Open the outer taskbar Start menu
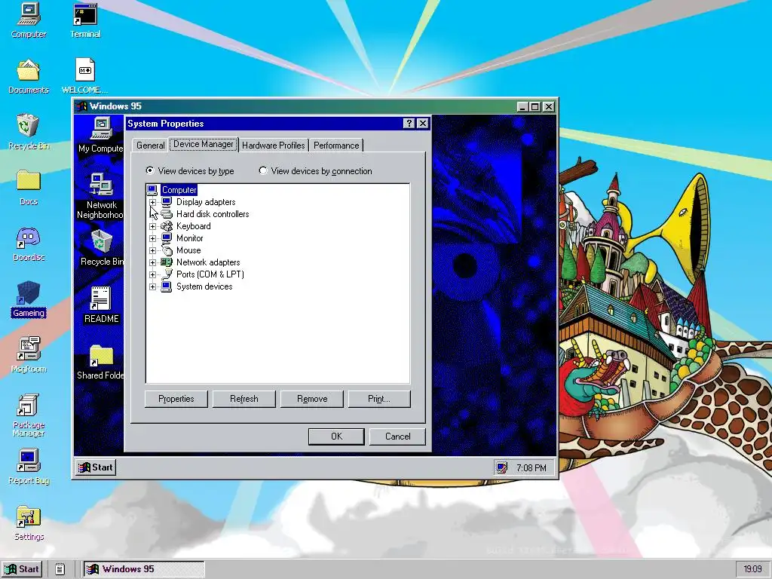 pyautogui.click(x=22, y=569)
